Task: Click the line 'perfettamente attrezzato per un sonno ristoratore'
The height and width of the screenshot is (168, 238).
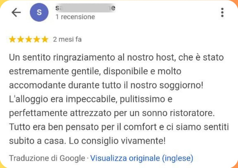Action: tap(112, 113)
